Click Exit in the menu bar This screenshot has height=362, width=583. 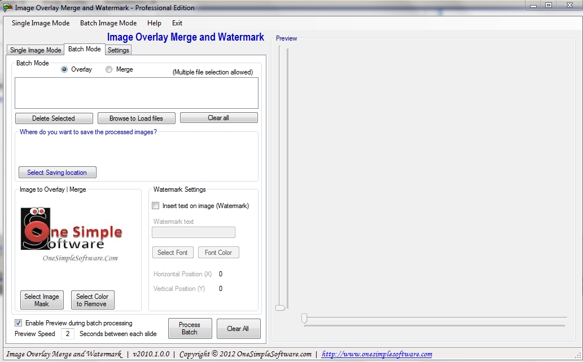tap(176, 23)
